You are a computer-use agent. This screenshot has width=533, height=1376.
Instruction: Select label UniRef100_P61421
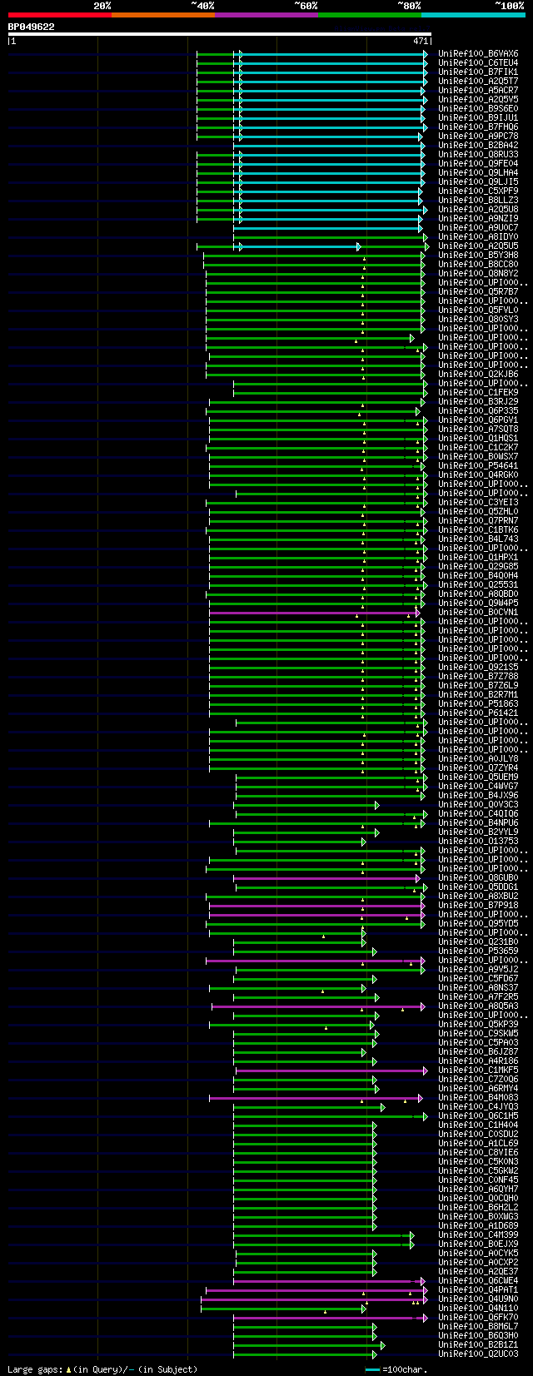[478, 713]
